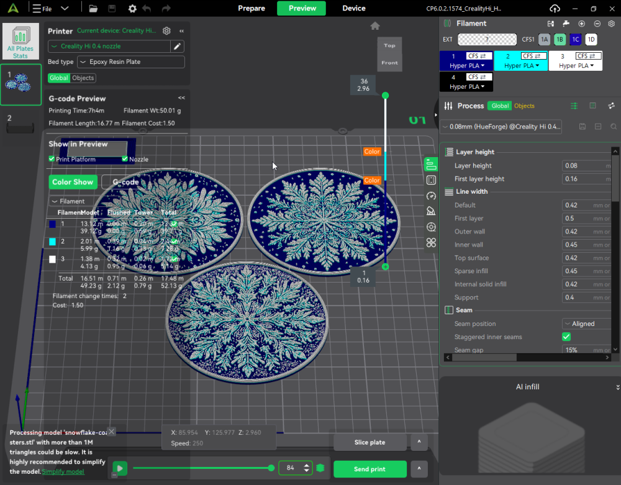Collapse the Printer panel
The height and width of the screenshot is (485, 621).
coord(181,31)
